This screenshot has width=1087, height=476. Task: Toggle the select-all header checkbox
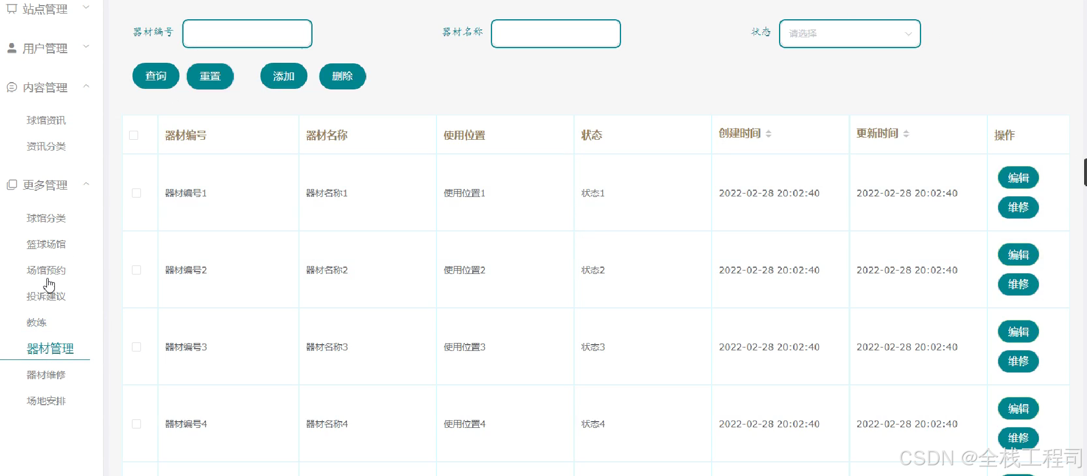(134, 135)
